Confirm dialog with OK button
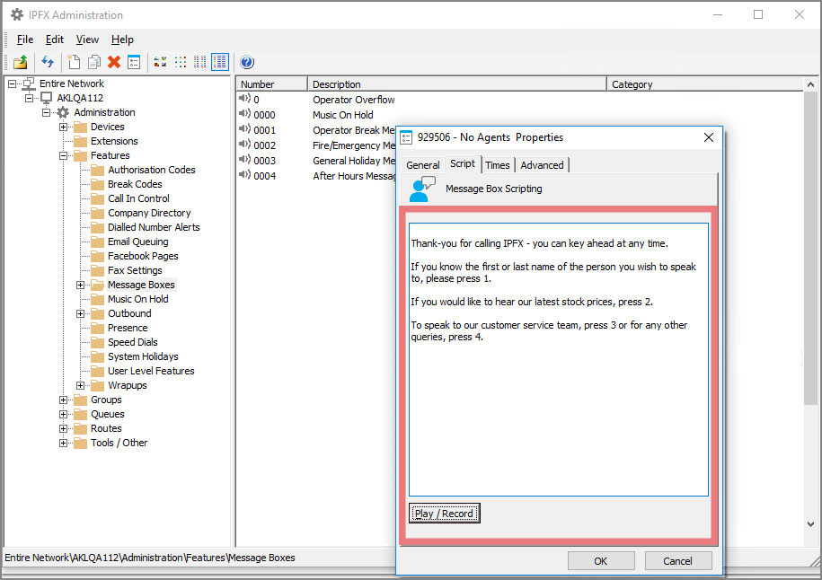 point(601,560)
